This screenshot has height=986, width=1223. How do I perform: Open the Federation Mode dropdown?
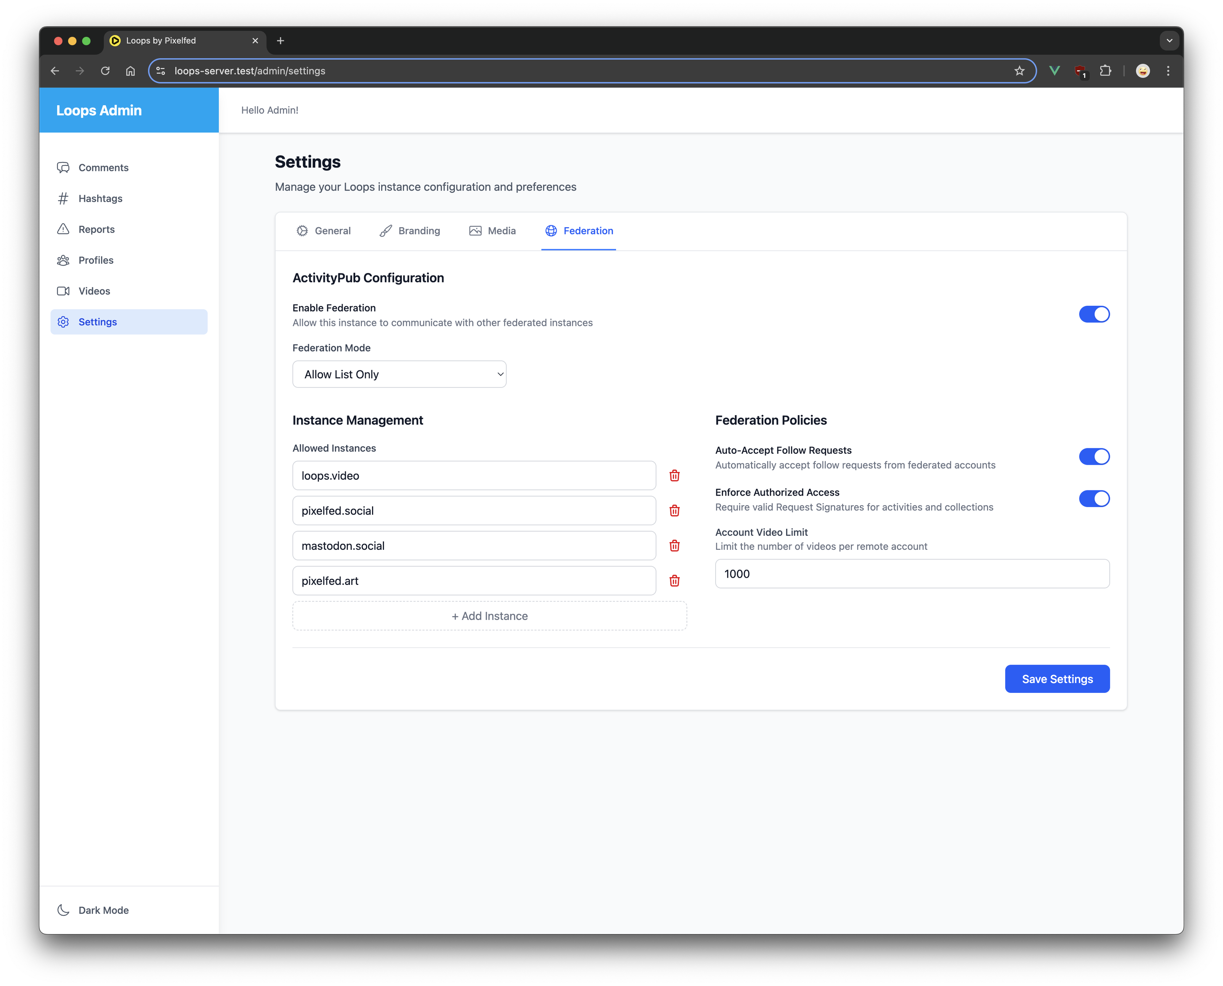(x=399, y=374)
